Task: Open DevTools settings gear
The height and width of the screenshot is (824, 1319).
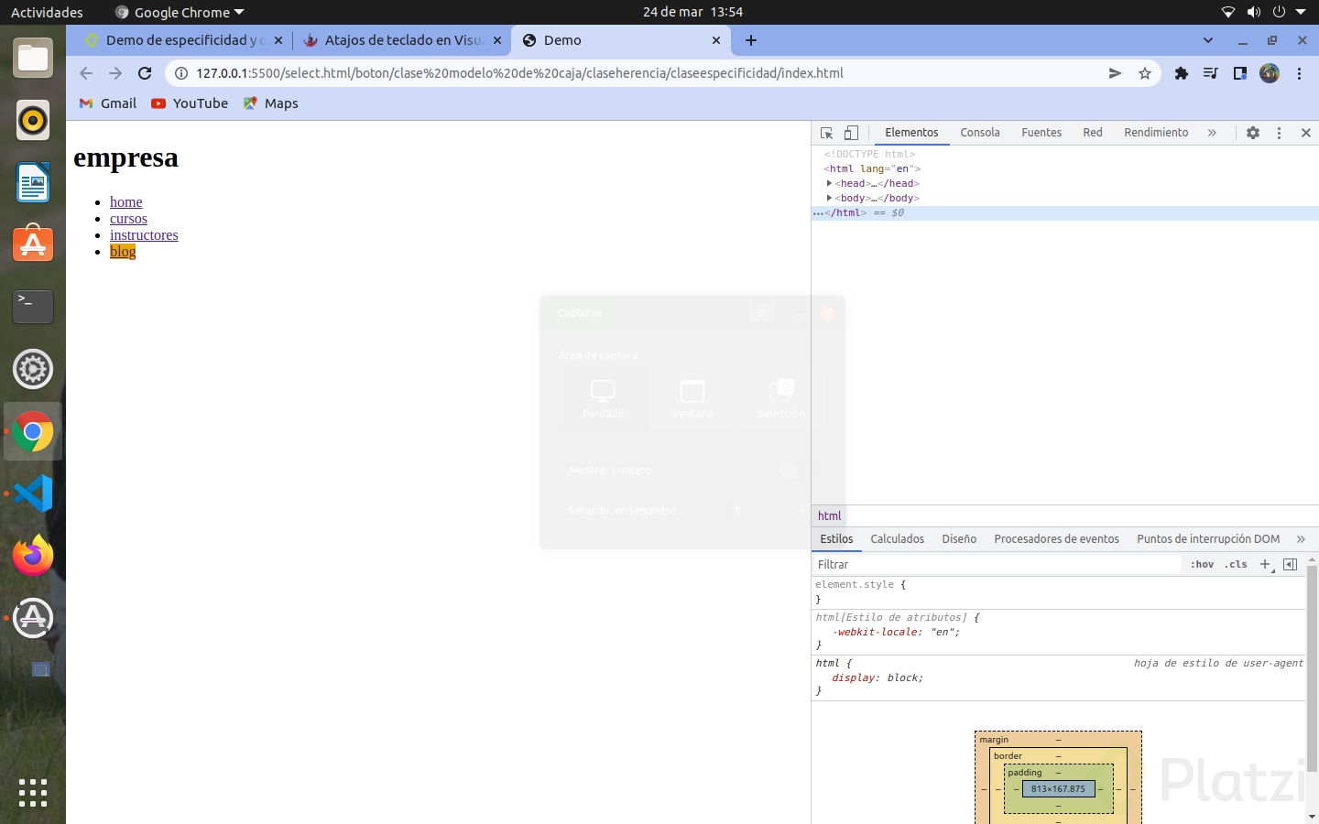Action: click(1253, 133)
